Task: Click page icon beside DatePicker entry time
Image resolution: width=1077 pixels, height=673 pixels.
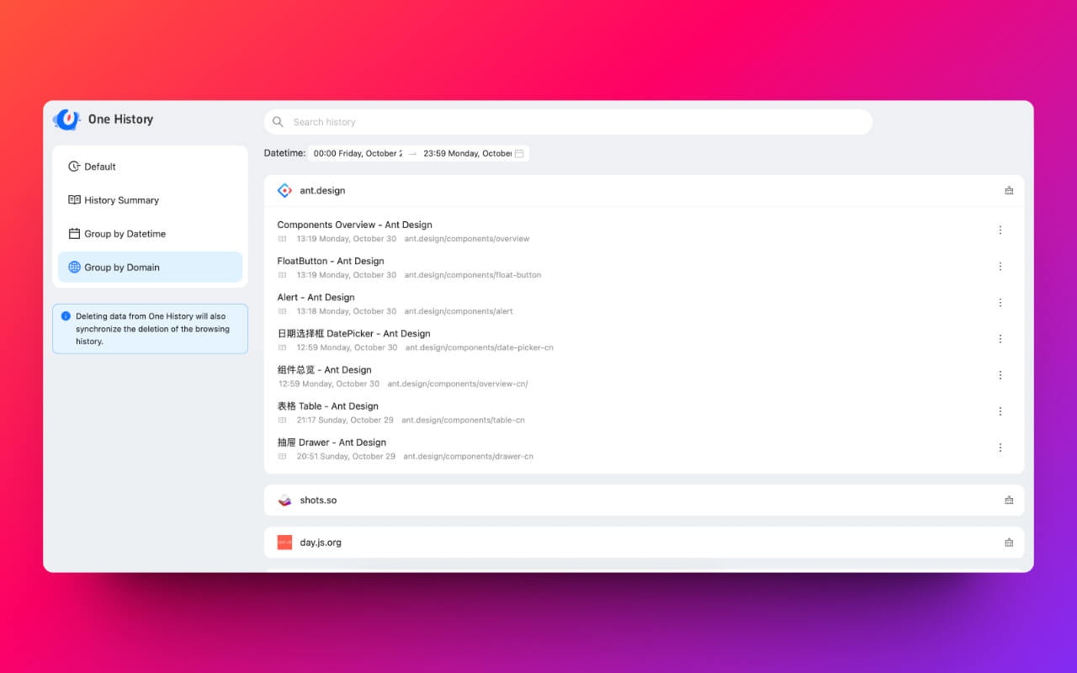Action: (283, 347)
